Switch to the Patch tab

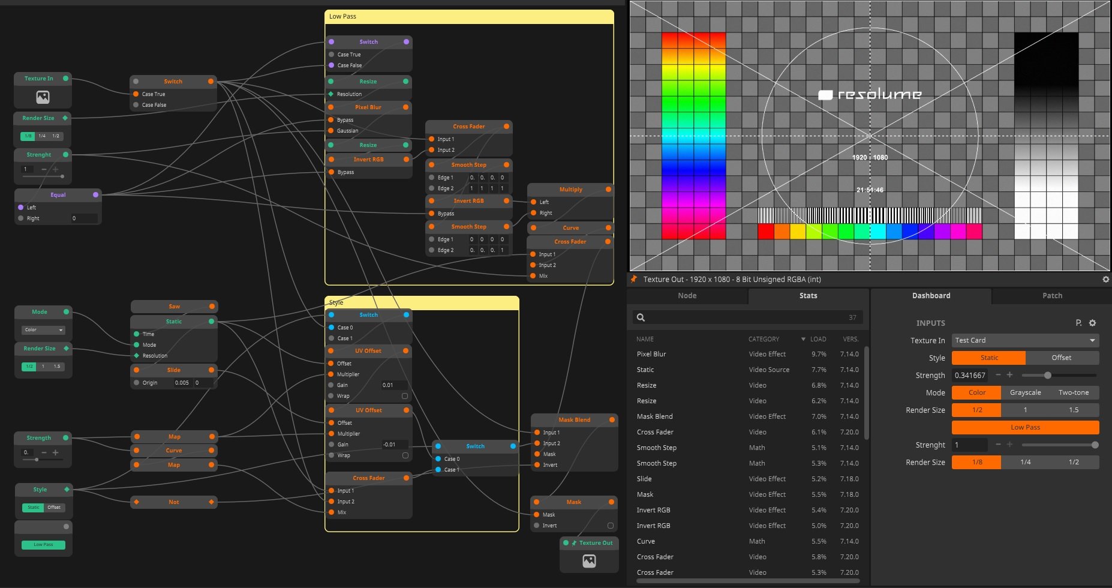pos(1052,296)
